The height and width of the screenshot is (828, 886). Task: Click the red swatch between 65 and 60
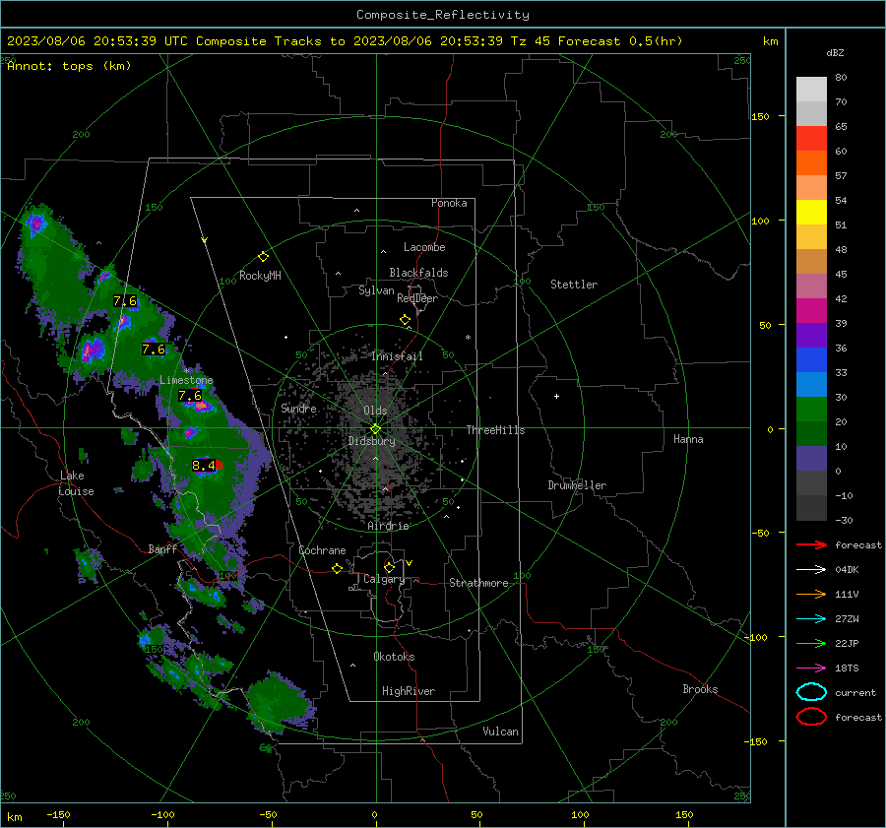(811, 139)
